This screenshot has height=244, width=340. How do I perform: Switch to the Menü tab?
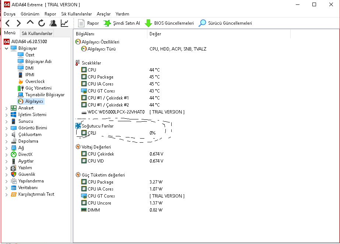point(10,33)
